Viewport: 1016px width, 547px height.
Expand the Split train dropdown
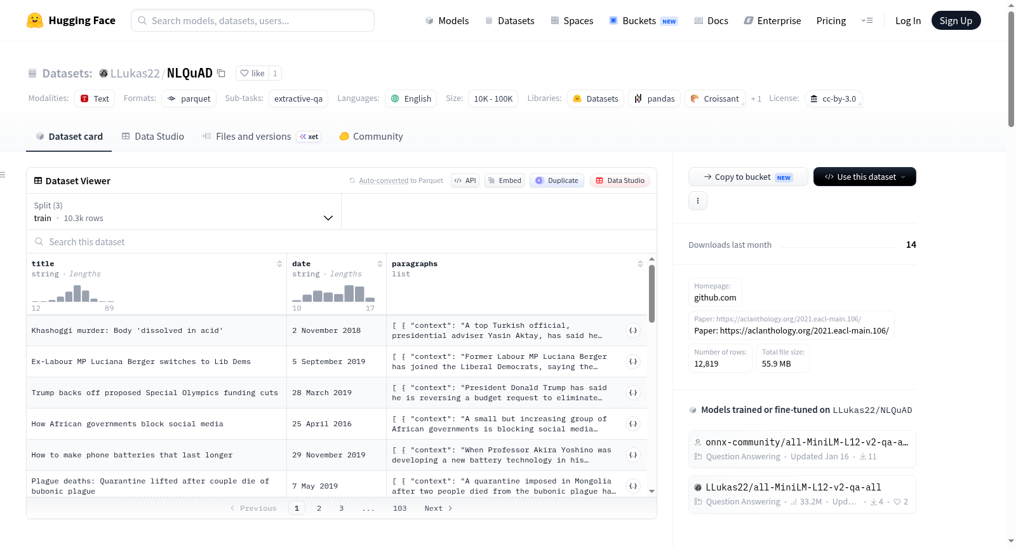tap(184, 212)
